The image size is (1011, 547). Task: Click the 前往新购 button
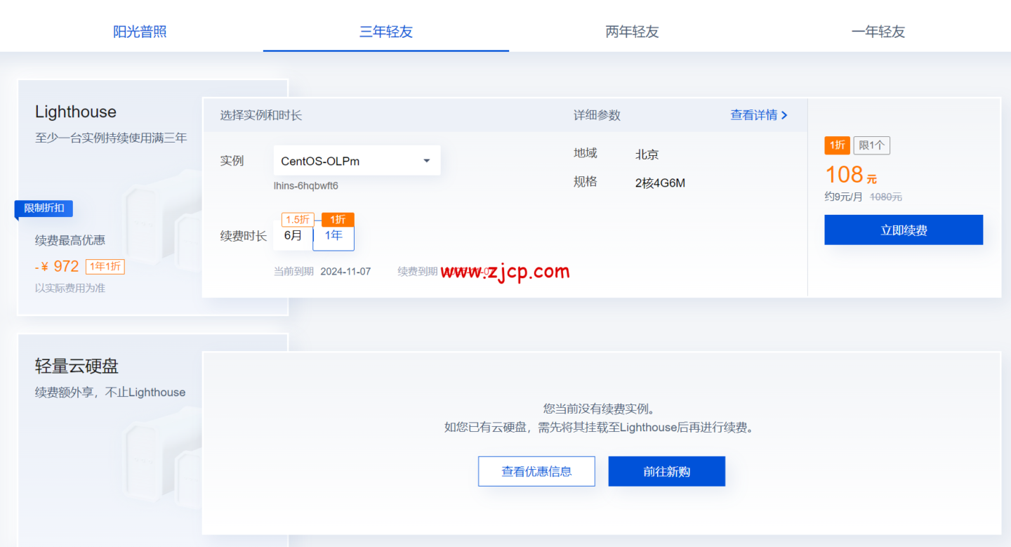tap(666, 471)
